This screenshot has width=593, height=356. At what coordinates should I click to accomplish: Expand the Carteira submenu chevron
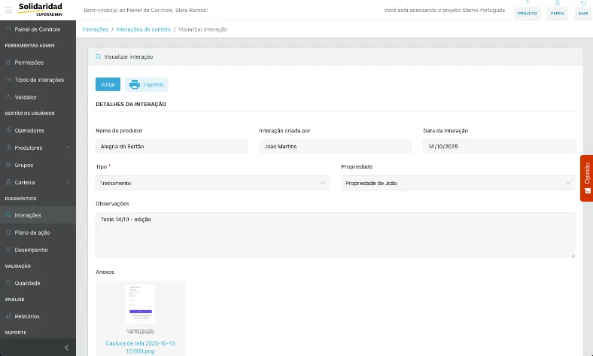pos(68,182)
